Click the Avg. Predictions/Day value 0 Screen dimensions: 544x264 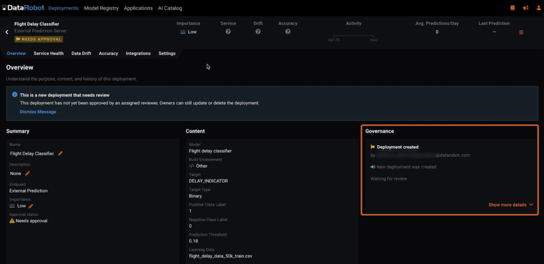click(x=437, y=32)
